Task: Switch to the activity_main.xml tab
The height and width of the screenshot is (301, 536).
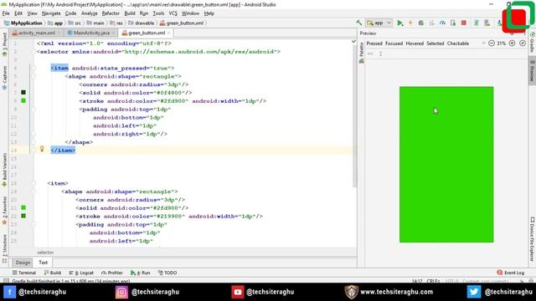Action: [x=37, y=33]
